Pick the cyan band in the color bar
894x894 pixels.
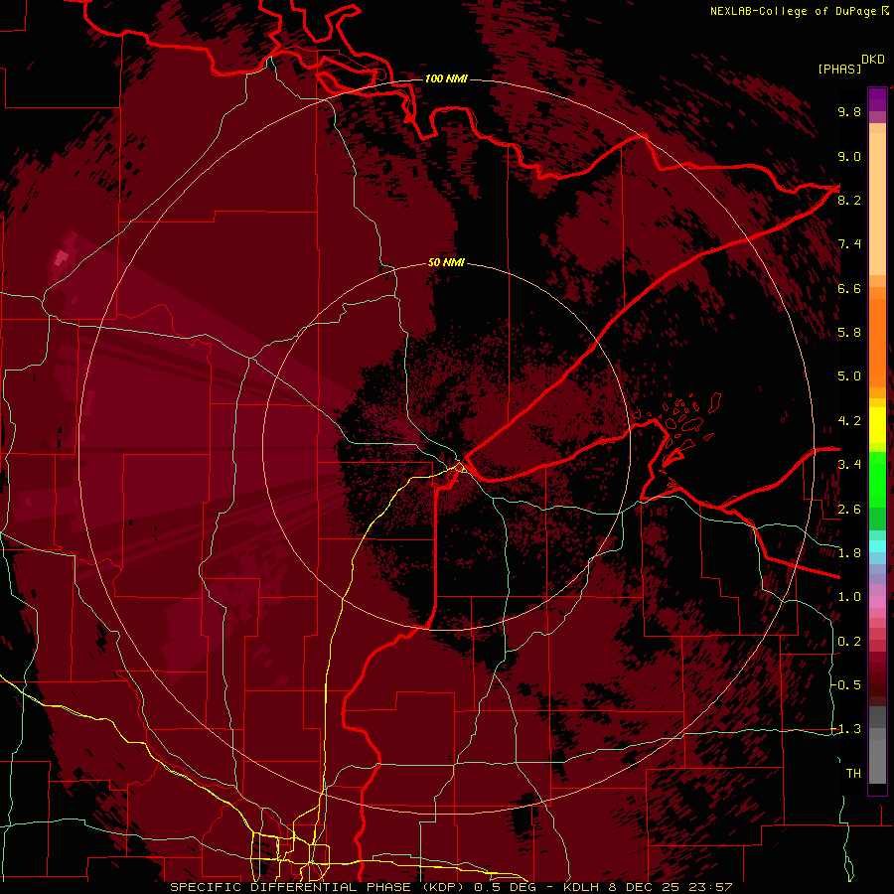(x=877, y=546)
